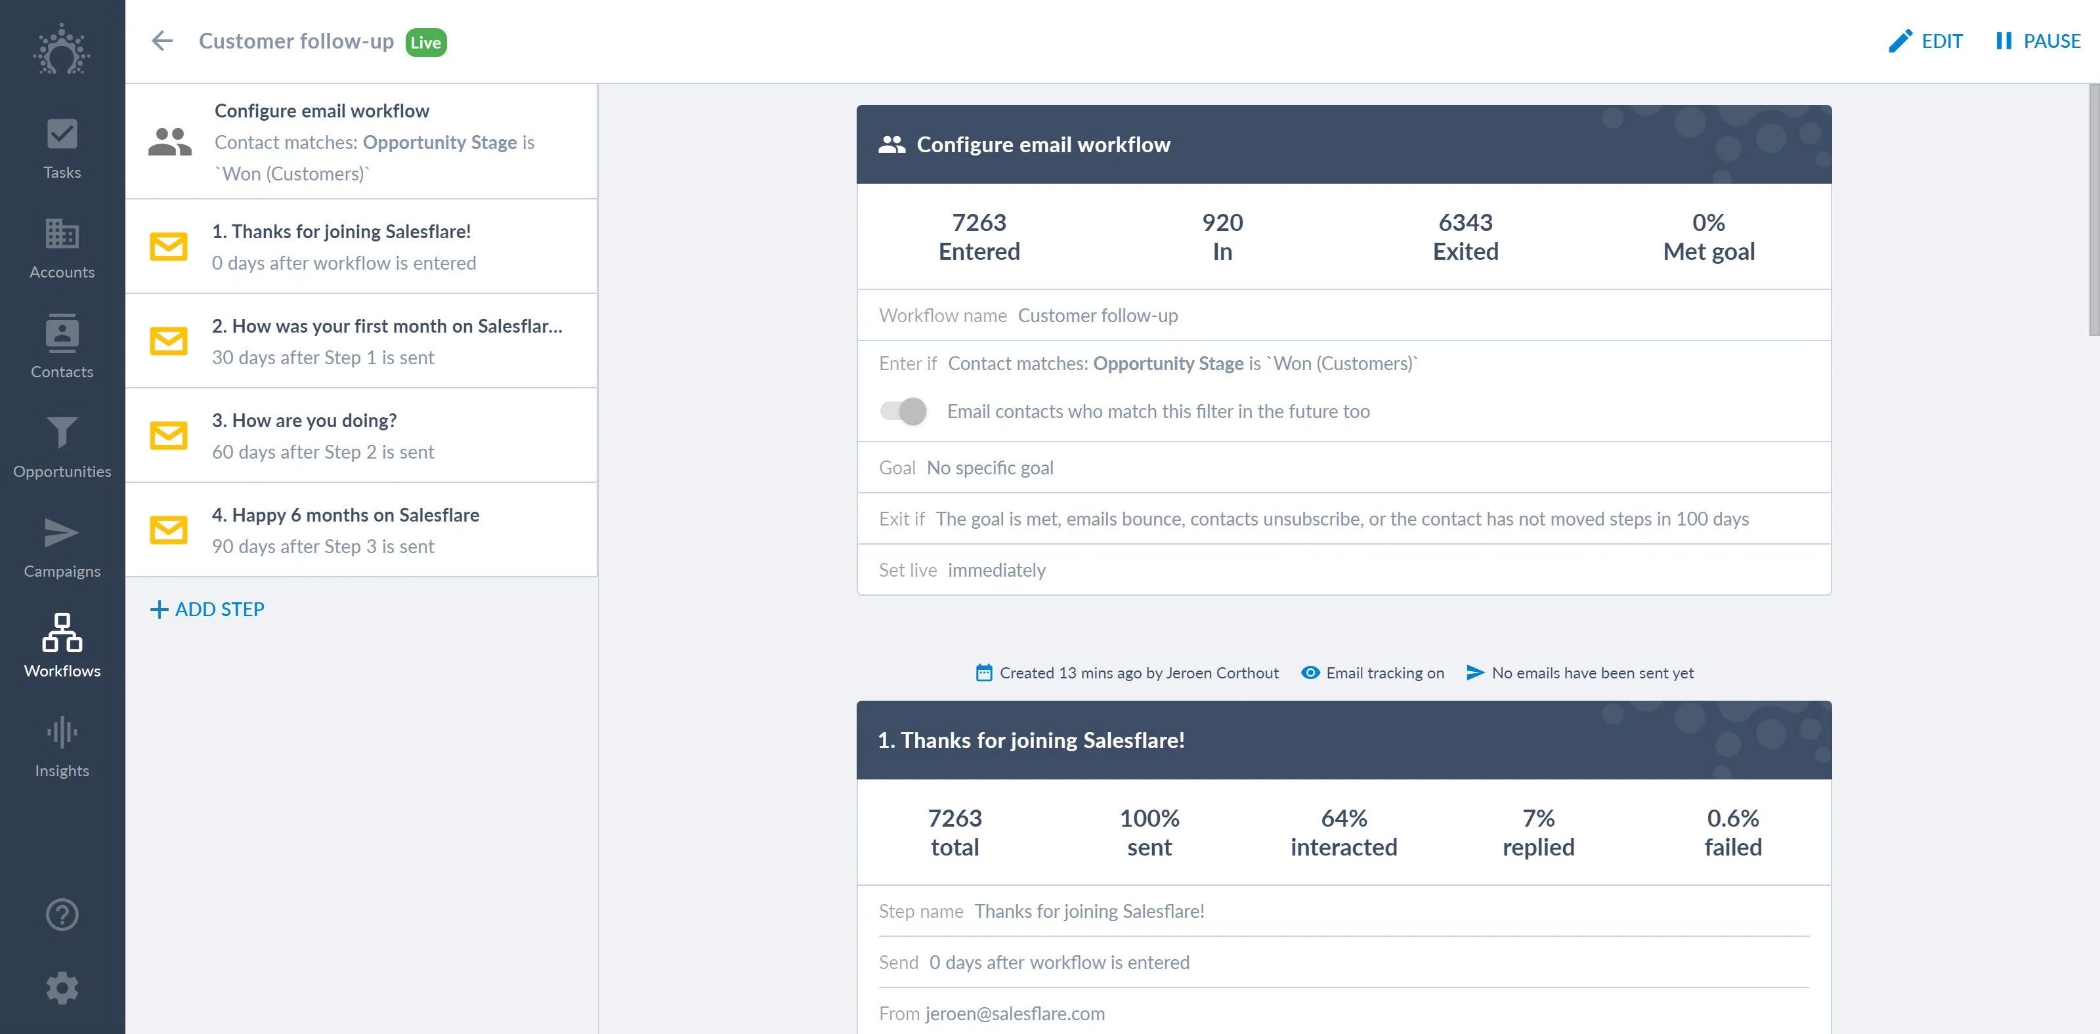
Task: Open the Set live option
Action: click(x=996, y=569)
